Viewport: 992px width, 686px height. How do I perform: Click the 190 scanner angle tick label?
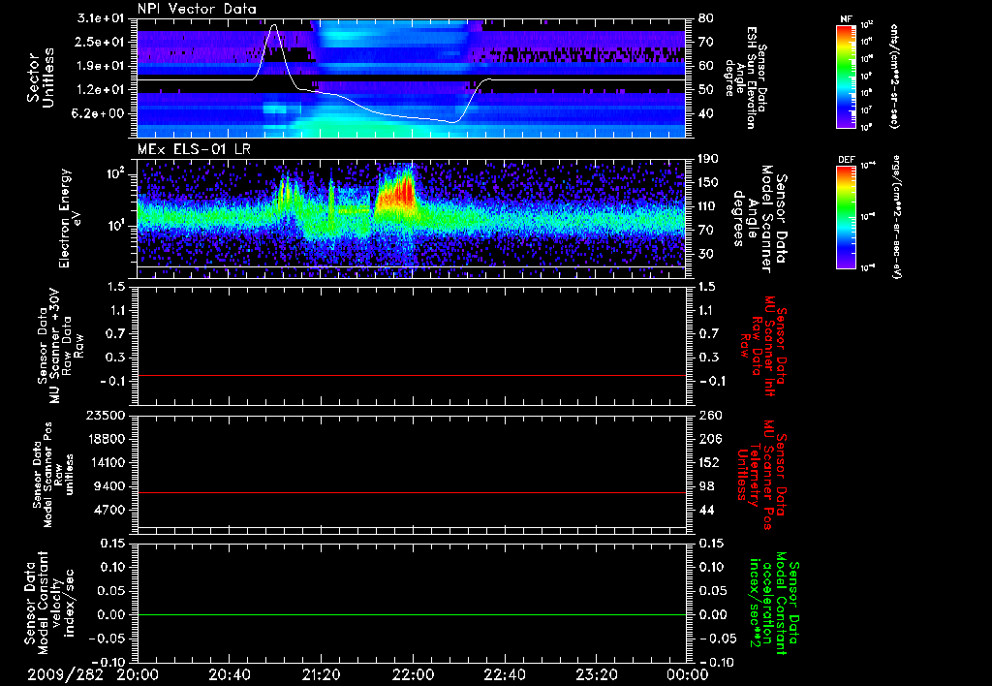[708, 159]
